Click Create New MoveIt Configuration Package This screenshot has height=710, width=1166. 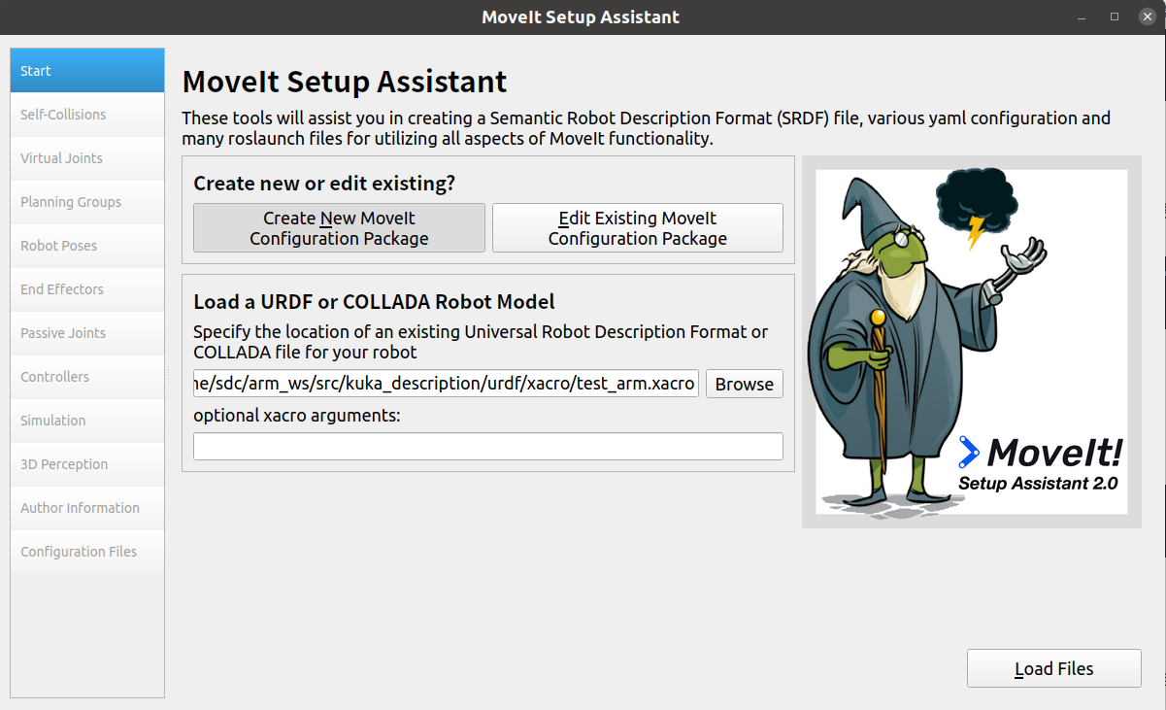tap(339, 228)
